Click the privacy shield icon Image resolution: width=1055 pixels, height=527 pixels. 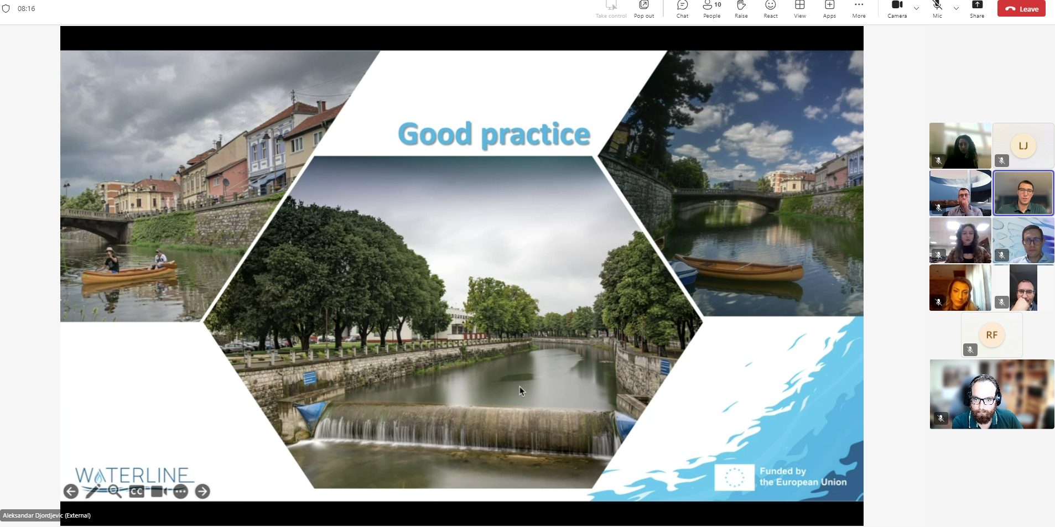coord(6,8)
